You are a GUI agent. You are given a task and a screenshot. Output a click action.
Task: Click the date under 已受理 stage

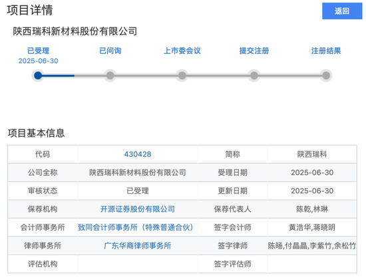tap(39, 61)
